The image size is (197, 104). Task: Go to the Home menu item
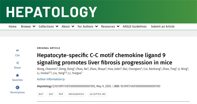click(13, 27)
